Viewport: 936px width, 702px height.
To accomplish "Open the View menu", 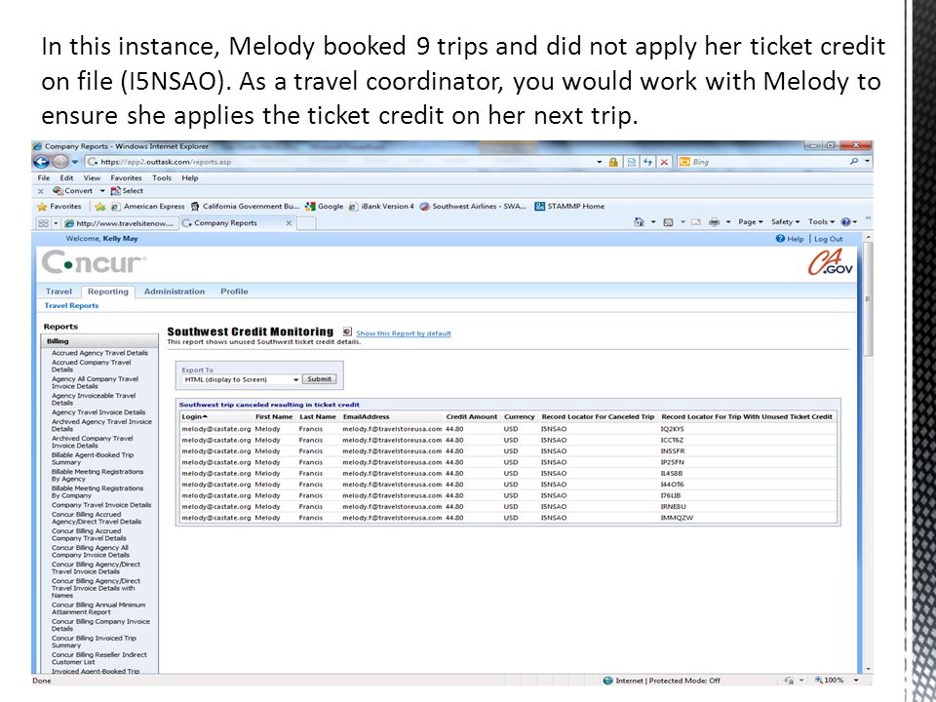I will pyautogui.click(x=92, y=177).
